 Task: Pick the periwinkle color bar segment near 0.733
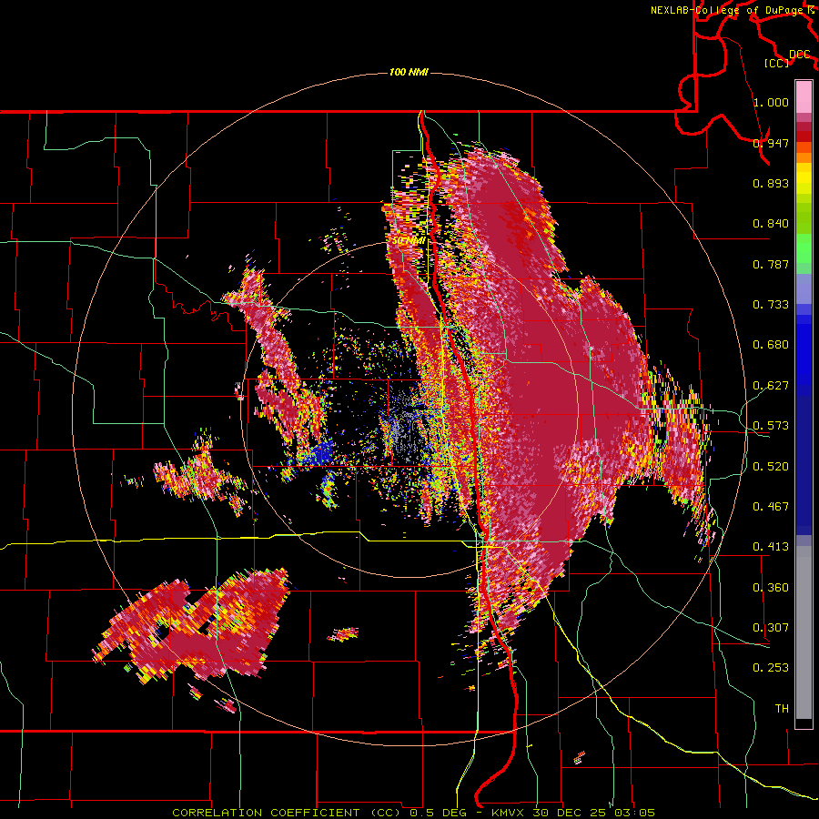tap(804, 289)
